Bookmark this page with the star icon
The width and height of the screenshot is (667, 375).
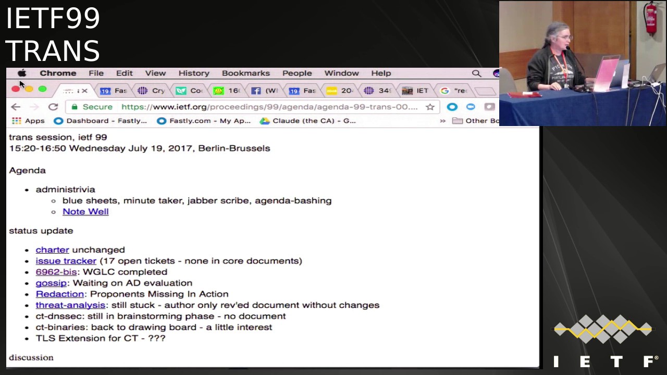(430, 107)
